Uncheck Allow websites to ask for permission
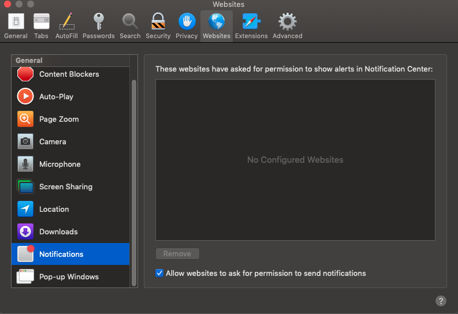 [159, 273]
